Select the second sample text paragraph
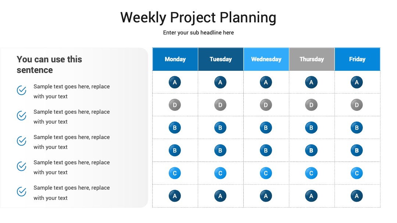 point(72,117)
